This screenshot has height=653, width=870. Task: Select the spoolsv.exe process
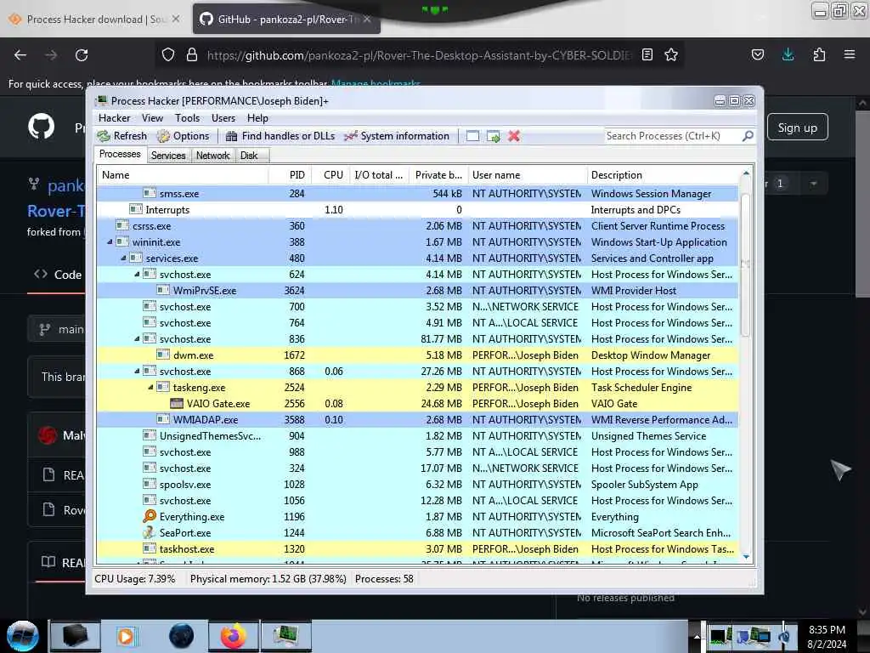tap(417, 484)
